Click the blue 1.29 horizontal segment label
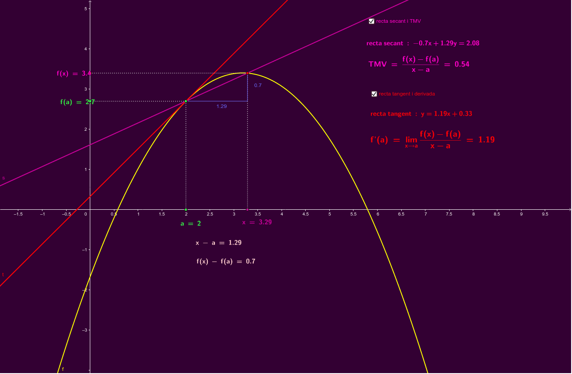Viewport: 572px width, 374px height. click(222, 106)
